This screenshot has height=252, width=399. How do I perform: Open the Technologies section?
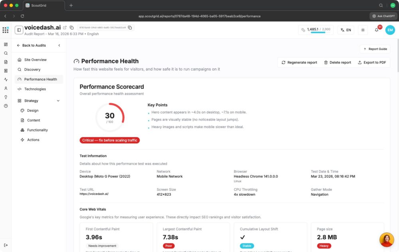[x=35, y=89]
